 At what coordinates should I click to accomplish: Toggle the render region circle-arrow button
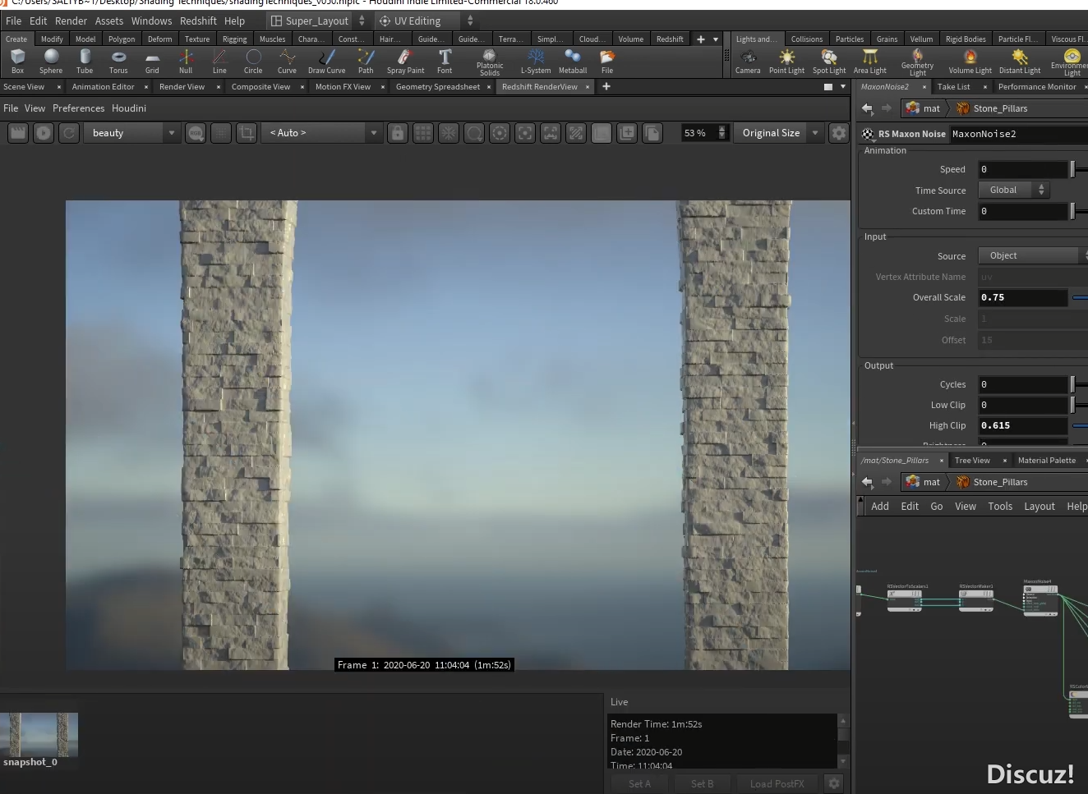(x=474, y=133)
